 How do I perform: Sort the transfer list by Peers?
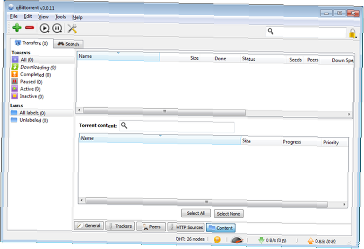point(312,60)
